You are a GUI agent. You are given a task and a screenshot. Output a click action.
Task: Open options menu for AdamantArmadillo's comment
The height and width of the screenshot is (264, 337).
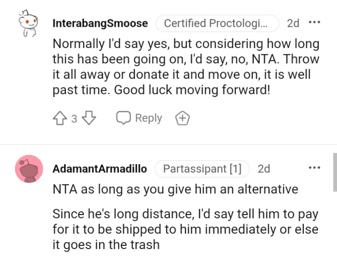click(314, 168)
